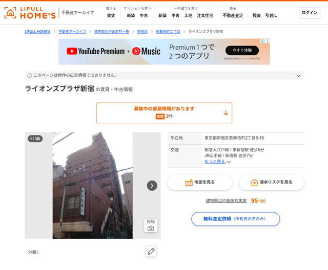
Task: Expand もっと見る transit details
Action: [217, 162]
